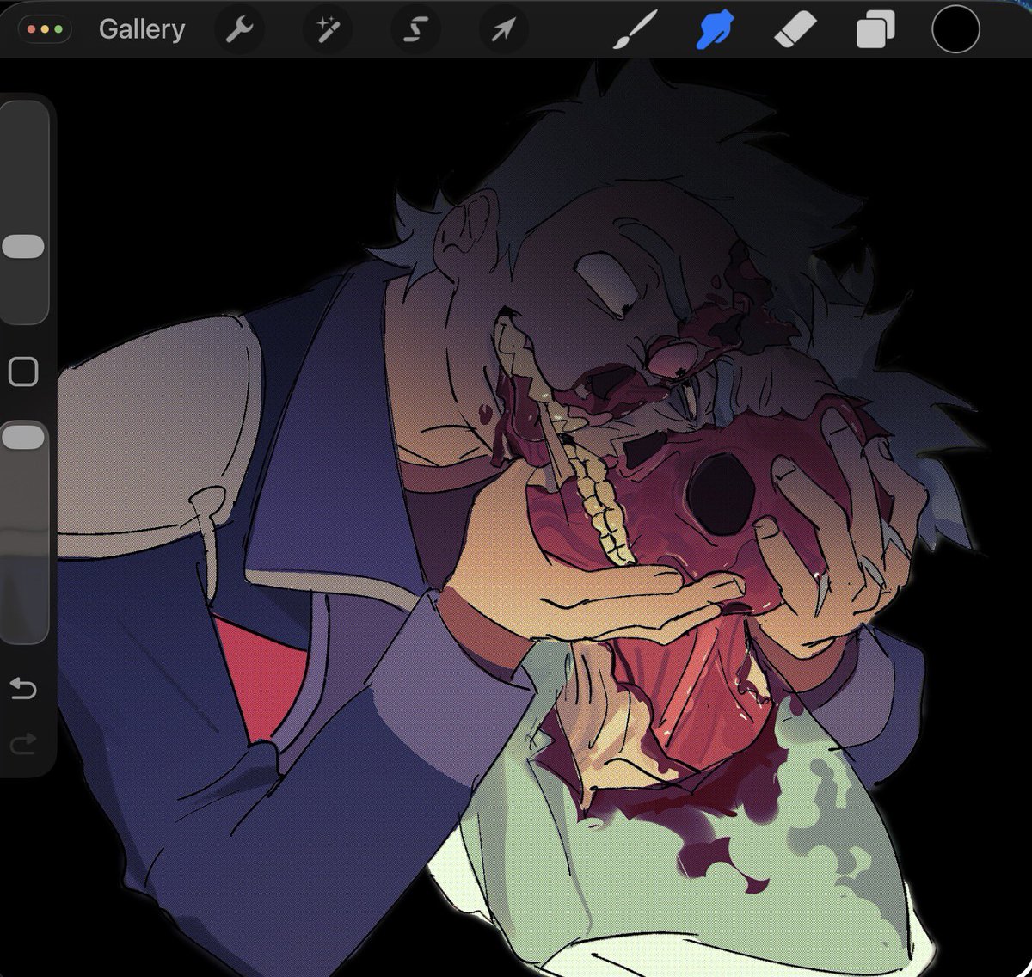Open the Layers panel
This screenshot has height=977, width=1032.
(x=875, y=30)
